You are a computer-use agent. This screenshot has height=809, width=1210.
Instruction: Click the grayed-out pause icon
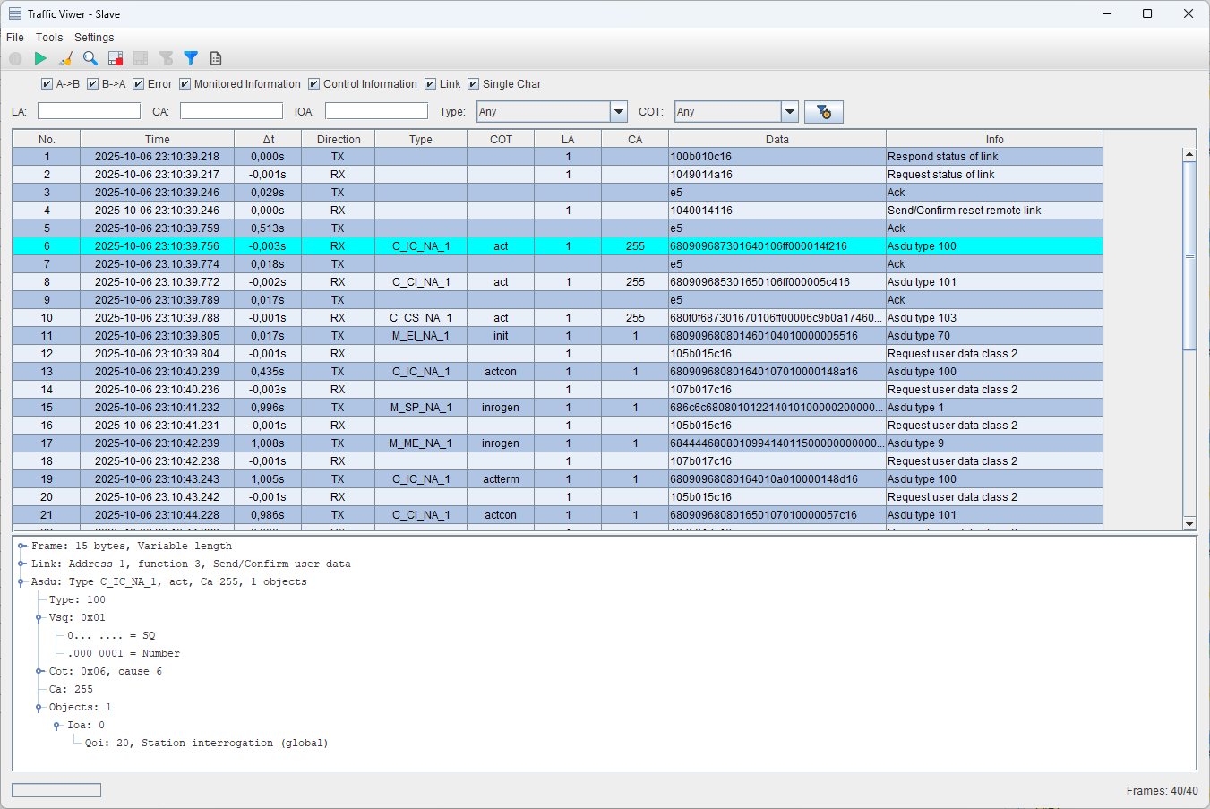15,58
